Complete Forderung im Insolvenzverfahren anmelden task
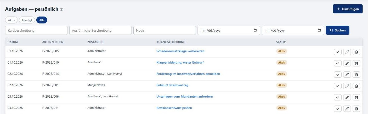The width and height of the screenshot is (368, 114). 338,75
